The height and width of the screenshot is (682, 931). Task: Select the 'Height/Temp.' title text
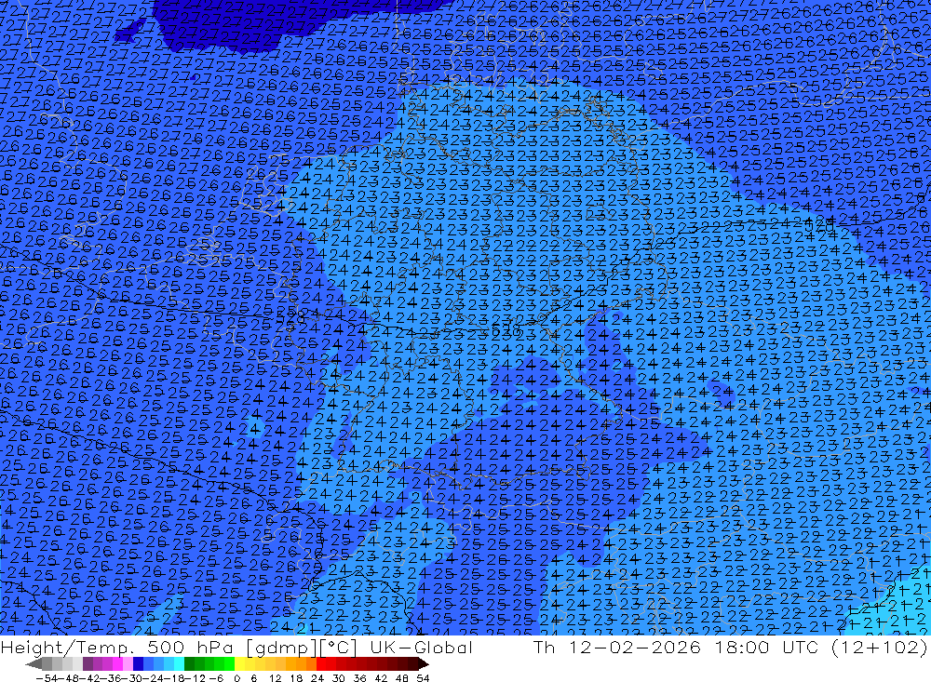click(x=66, y=648)
